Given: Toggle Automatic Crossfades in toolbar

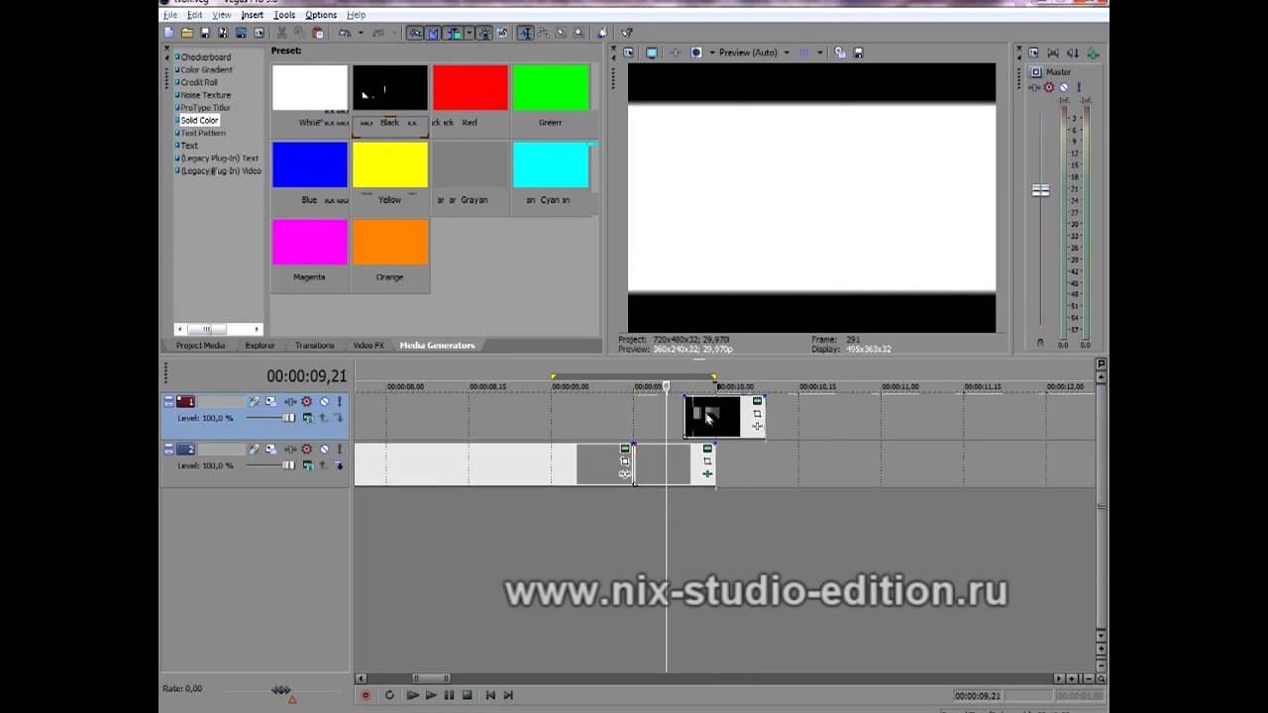Looking at the screenshot, I should (433, 33).
